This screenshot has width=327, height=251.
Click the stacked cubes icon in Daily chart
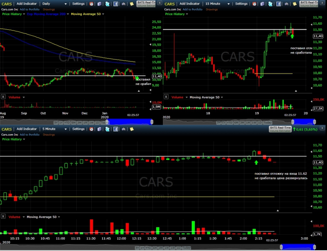100,4
